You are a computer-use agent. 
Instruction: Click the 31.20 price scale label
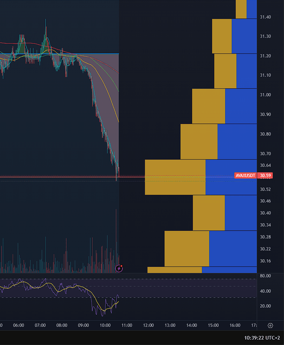point(265,56)
